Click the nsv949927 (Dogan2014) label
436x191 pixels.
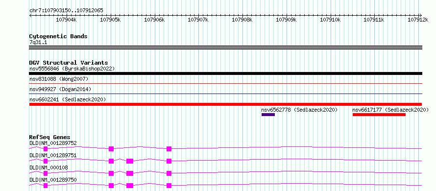pos(60,89)
